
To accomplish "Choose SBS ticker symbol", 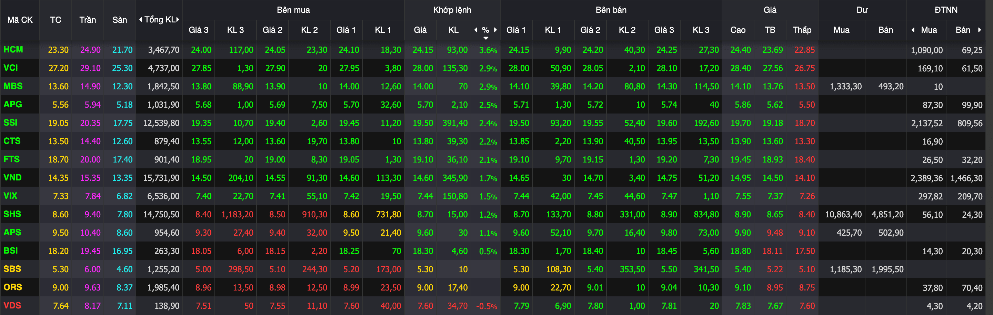I will [12, 269].
